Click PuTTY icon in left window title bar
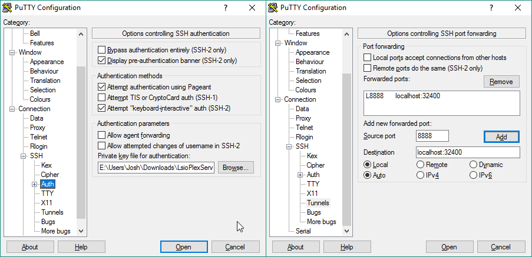The height and width of the screenshot is (257, 532). point(8,8)
